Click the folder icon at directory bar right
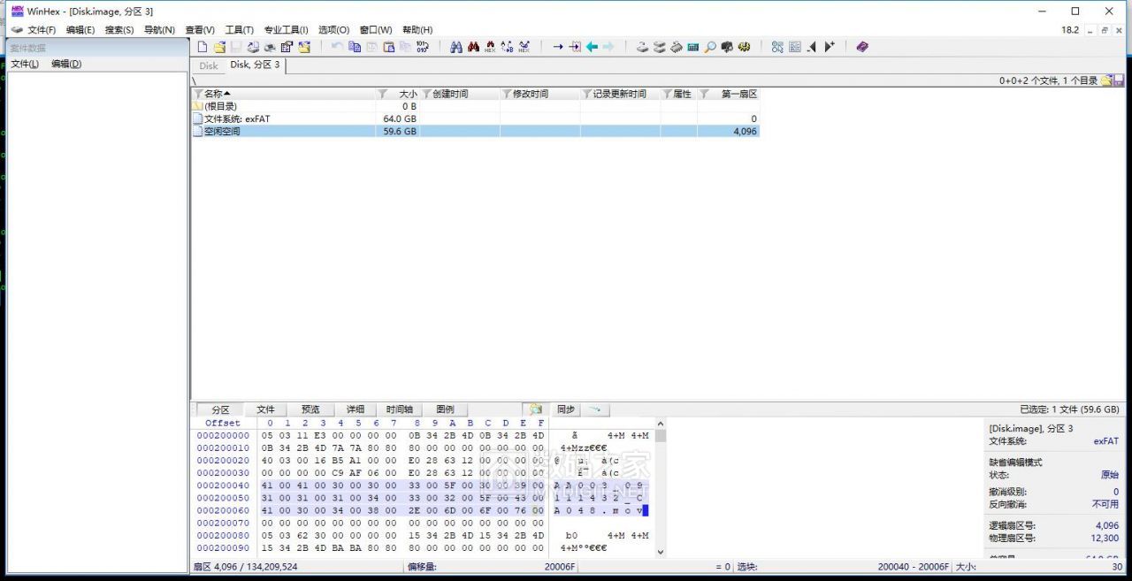 coord(1106,80)
